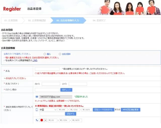Click the *認証されました status text

coord(81,97)
